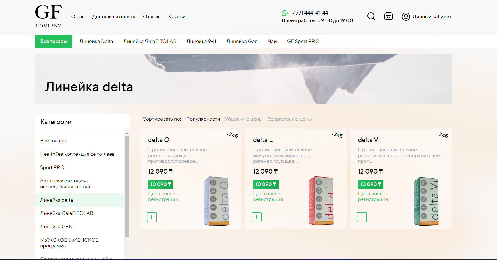
Task: Click the categories list scrollbar thumb
Action: pos(127,187)
